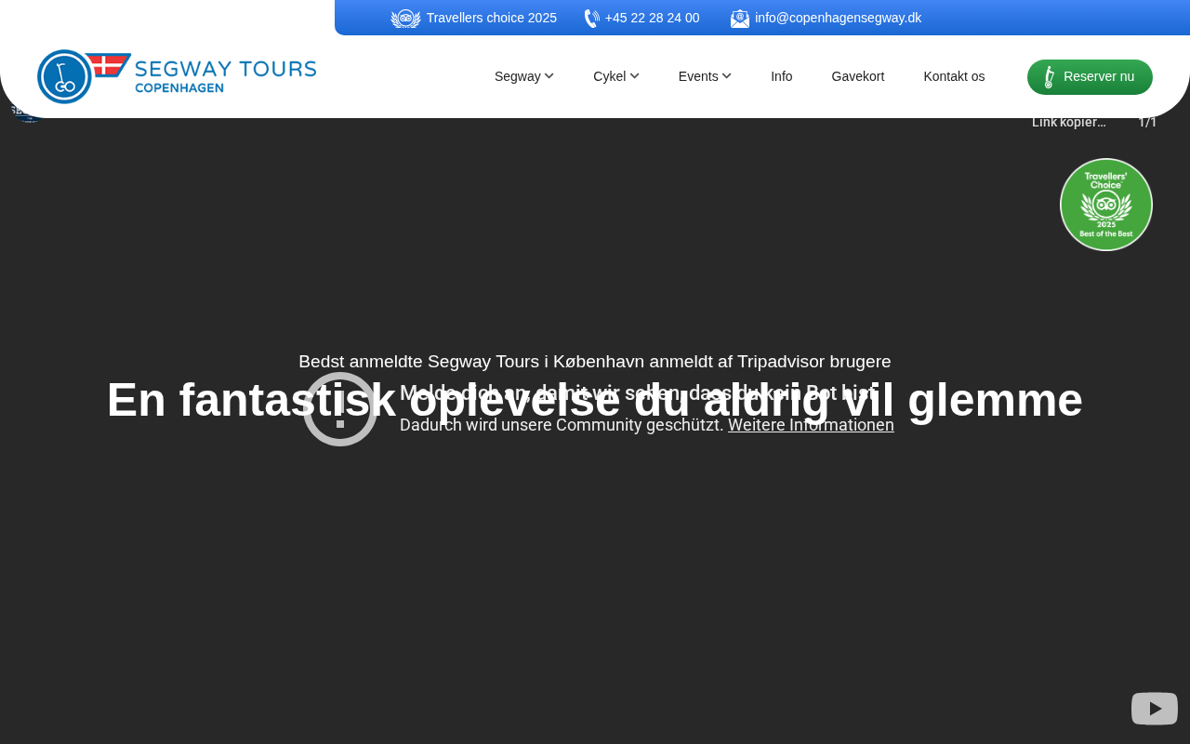Go to the Gavekort page
The image size is (1190, 744).
coord(857,76)
